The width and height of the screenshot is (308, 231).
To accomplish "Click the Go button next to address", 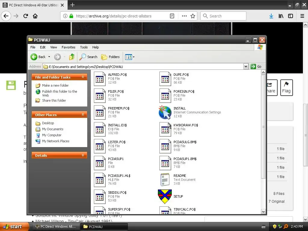I will point(256,66).
